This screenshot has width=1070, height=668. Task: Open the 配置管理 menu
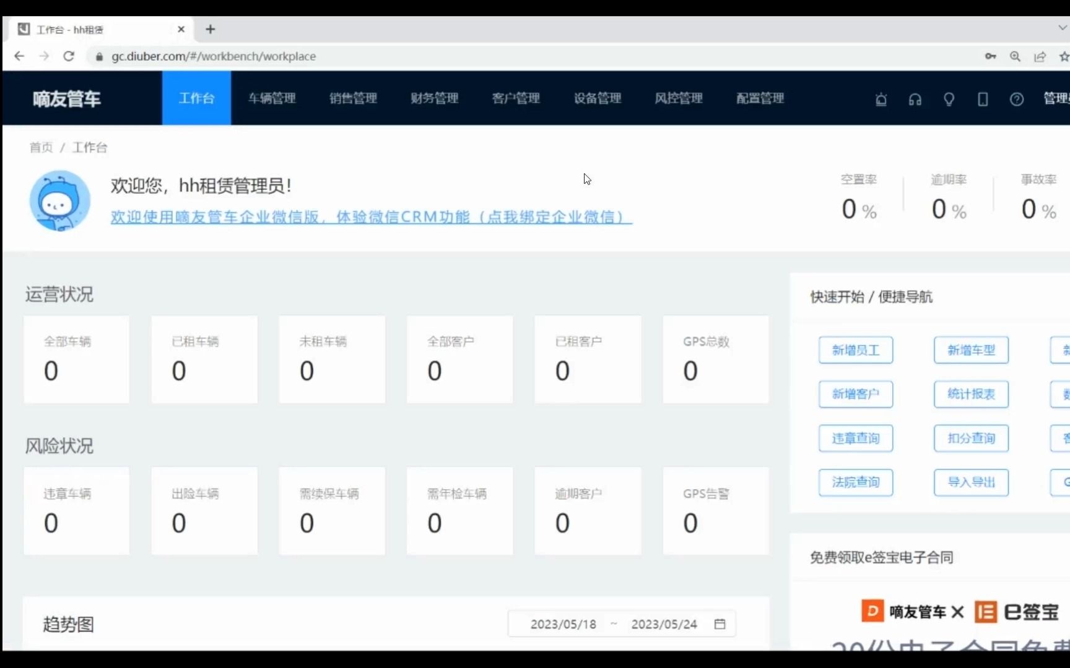coord(760,98)
